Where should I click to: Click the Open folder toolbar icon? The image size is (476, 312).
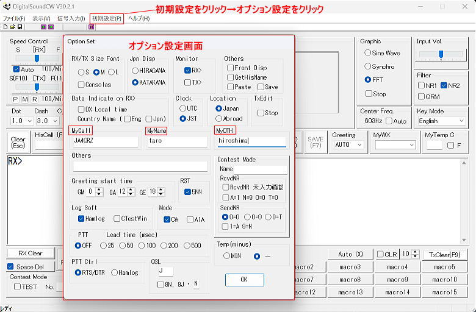(12, 27)
